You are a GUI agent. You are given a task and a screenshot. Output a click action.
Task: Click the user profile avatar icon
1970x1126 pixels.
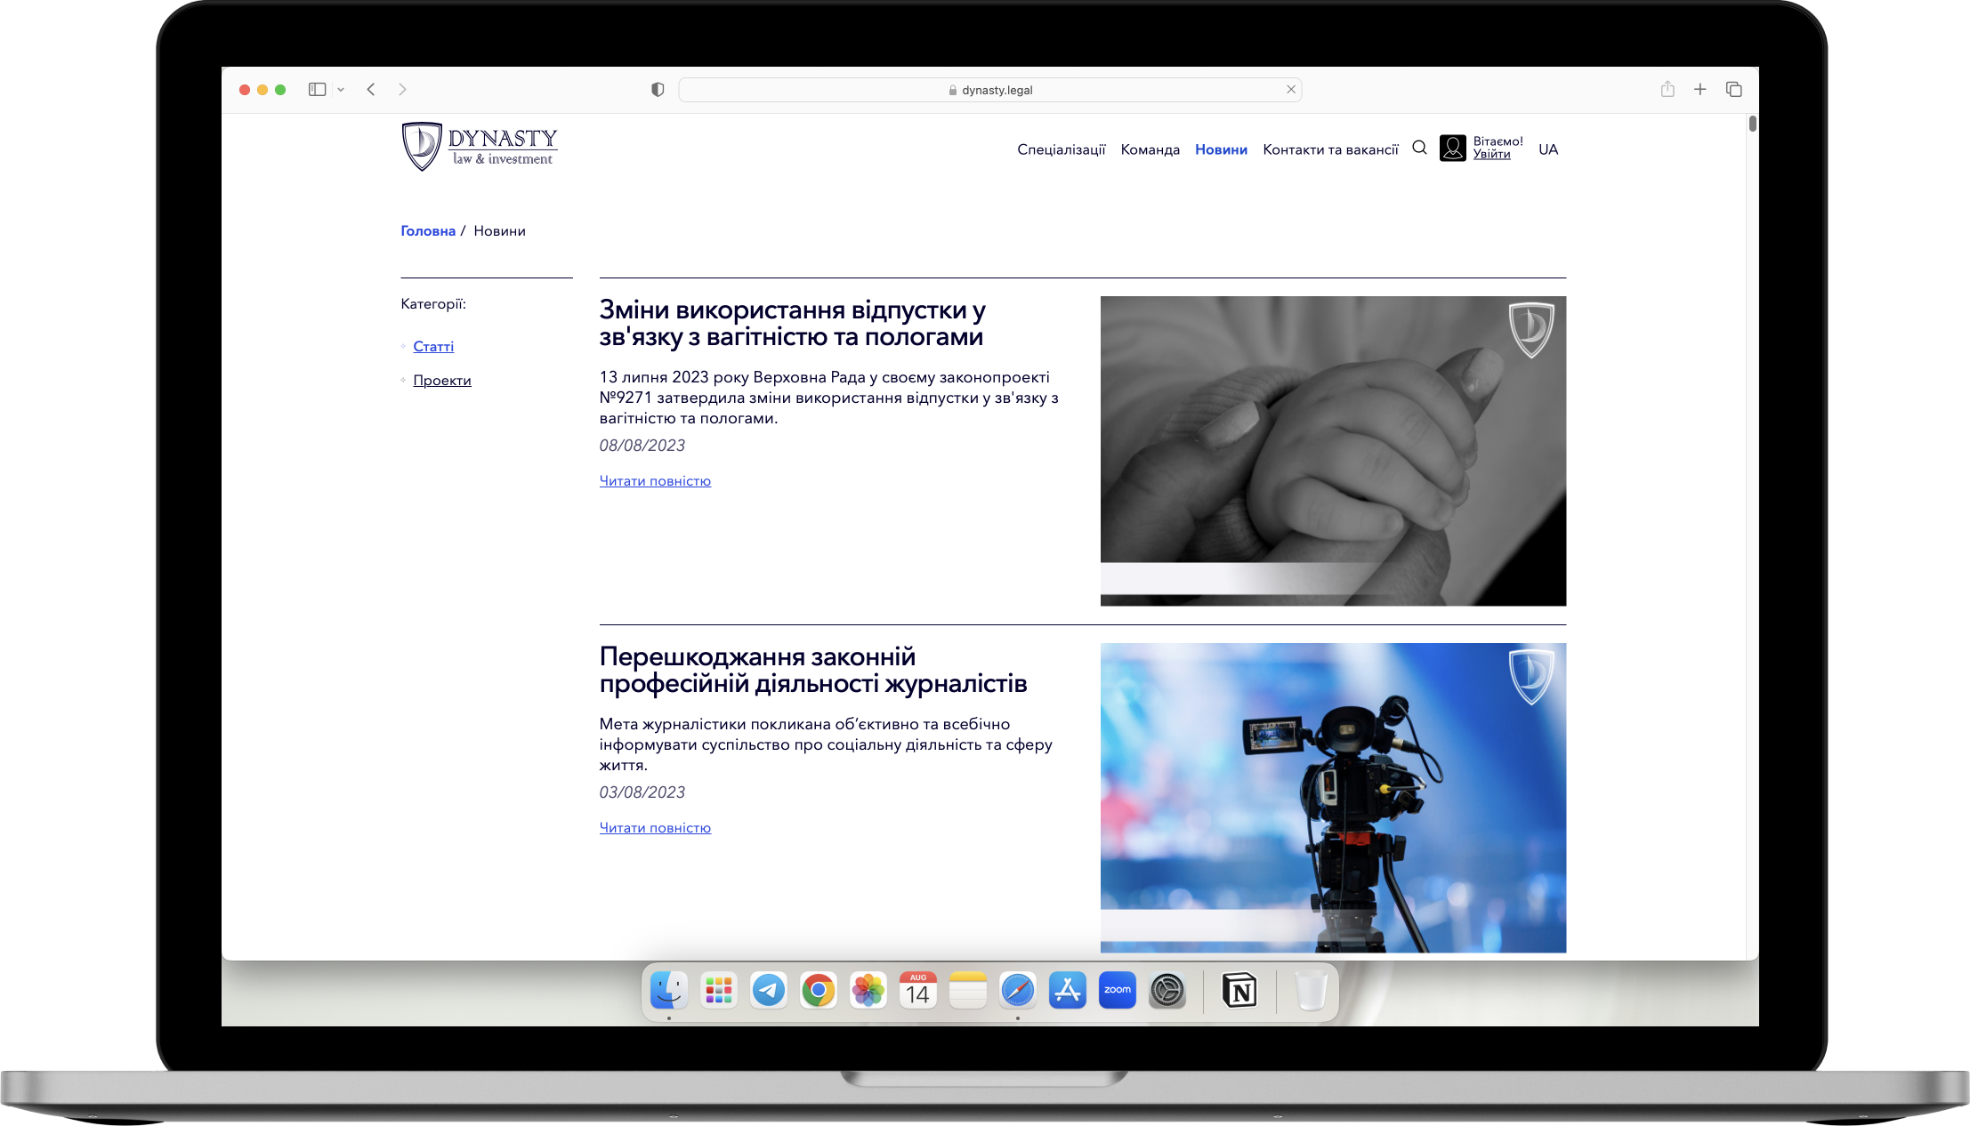pos(1452,148)
